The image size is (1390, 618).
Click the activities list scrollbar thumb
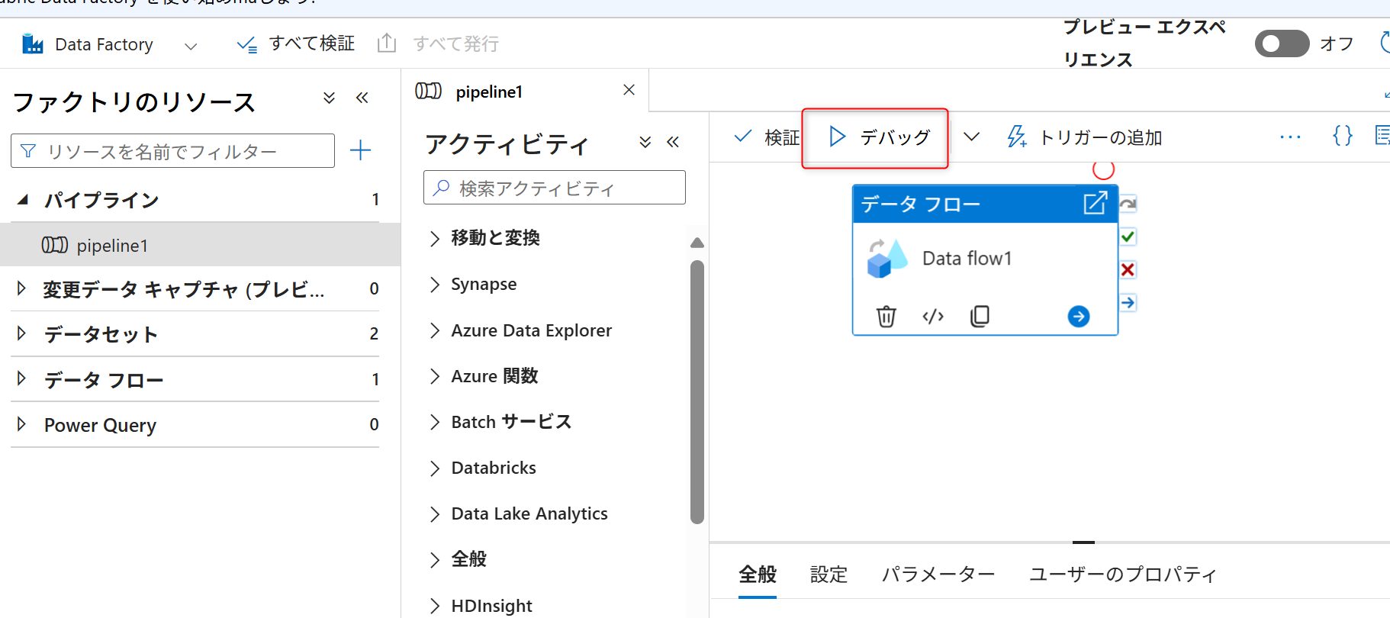(697, 392)
